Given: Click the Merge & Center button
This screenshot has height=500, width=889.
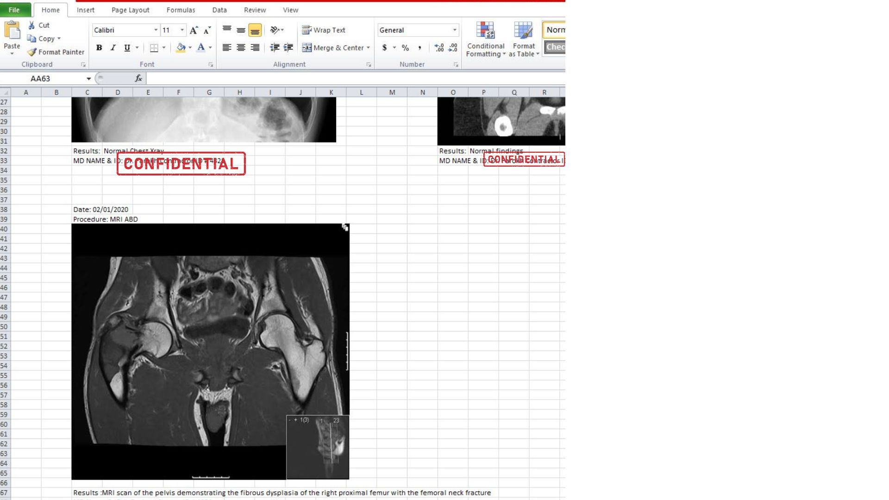Looking at the screenshot, I should coord(332,48).
